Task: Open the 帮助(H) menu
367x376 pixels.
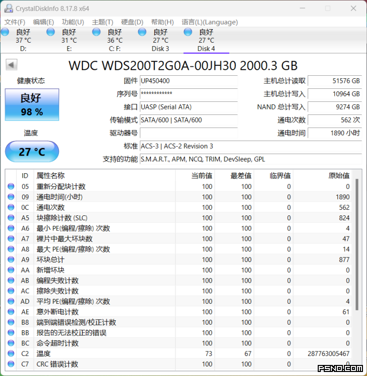Action: pos(162,22)
